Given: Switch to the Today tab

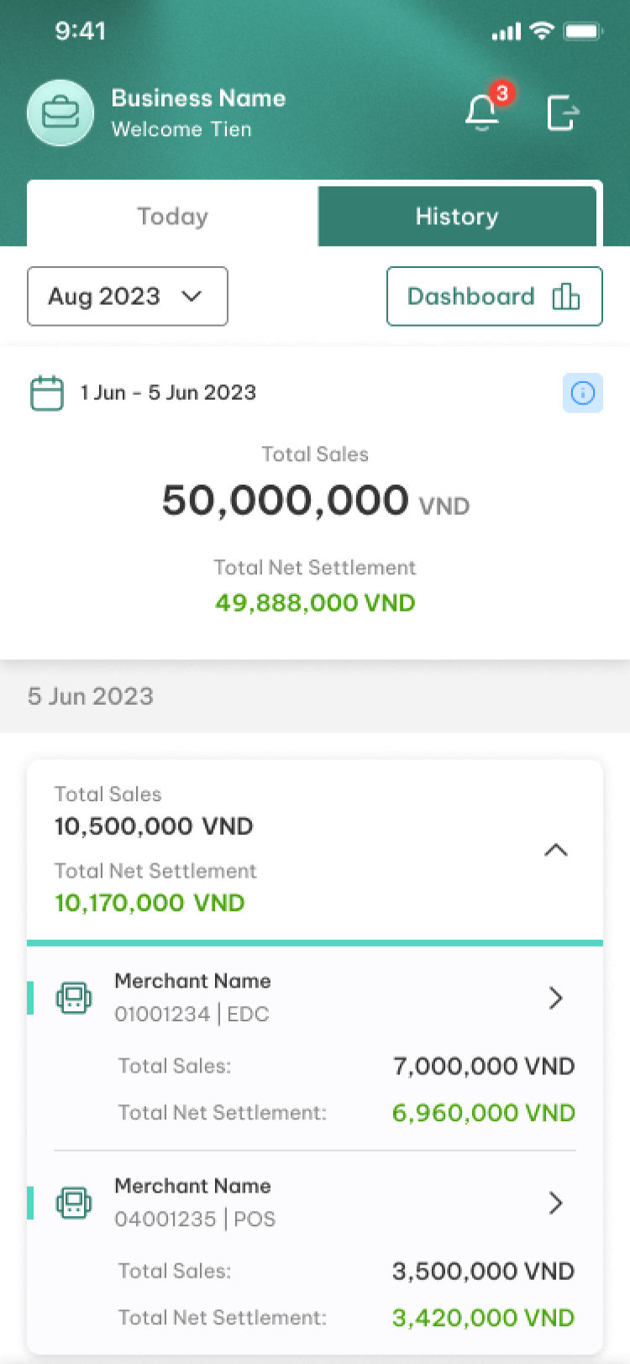Looking at the screenshot, I should click(x=172, y=217).
